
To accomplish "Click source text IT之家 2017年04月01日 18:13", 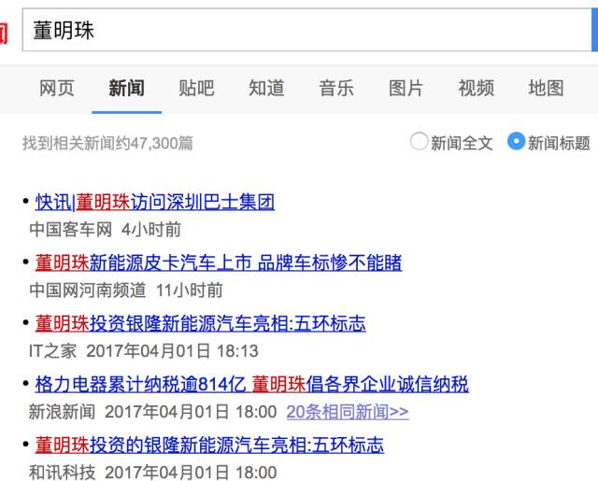I will [x=144, y=351].
